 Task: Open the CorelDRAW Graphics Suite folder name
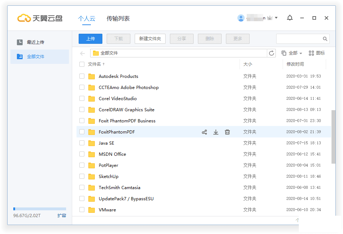126,110
